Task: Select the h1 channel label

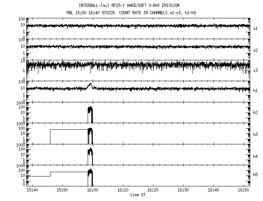Action: 256,91
